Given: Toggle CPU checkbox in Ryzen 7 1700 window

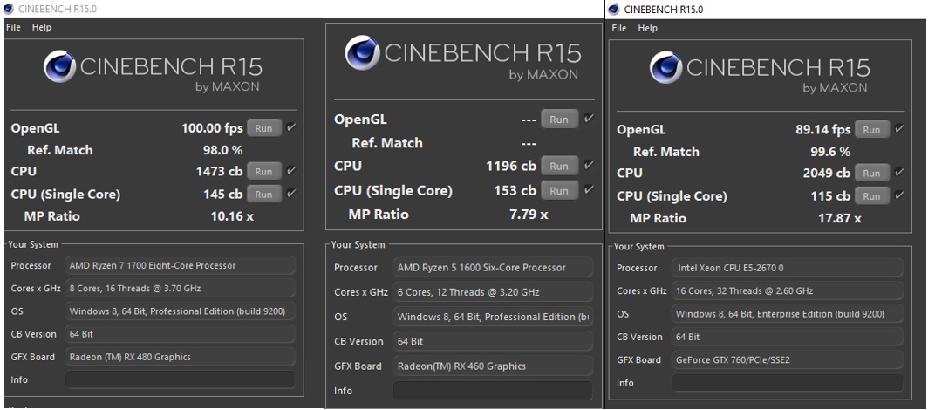Looking at the screenshot, I should point(291,171).
